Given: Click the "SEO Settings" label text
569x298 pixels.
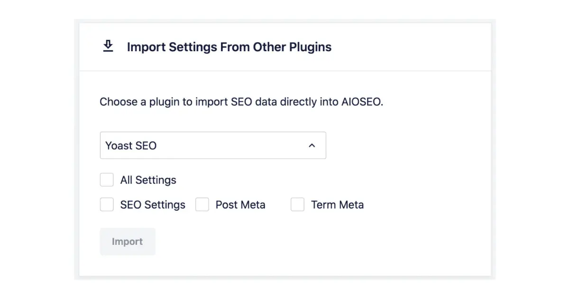Looking at the screenshot, I should (153, 205).
